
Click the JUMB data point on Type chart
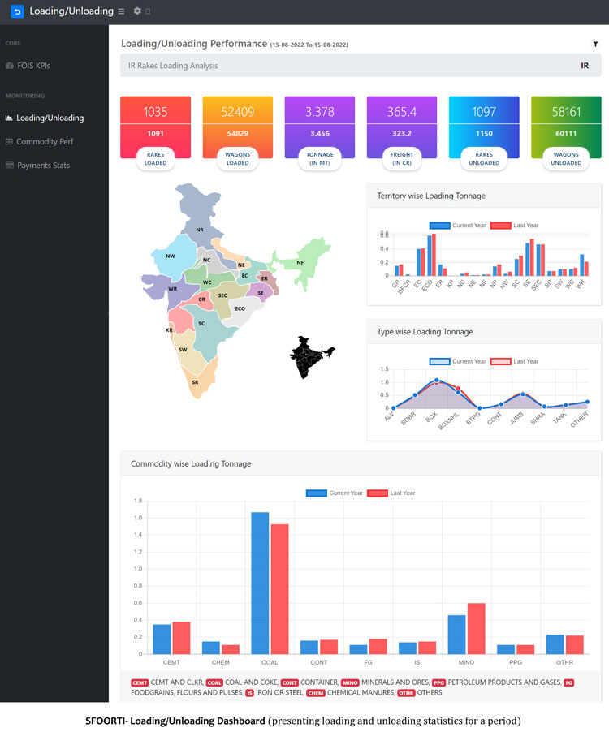[523, 394]
